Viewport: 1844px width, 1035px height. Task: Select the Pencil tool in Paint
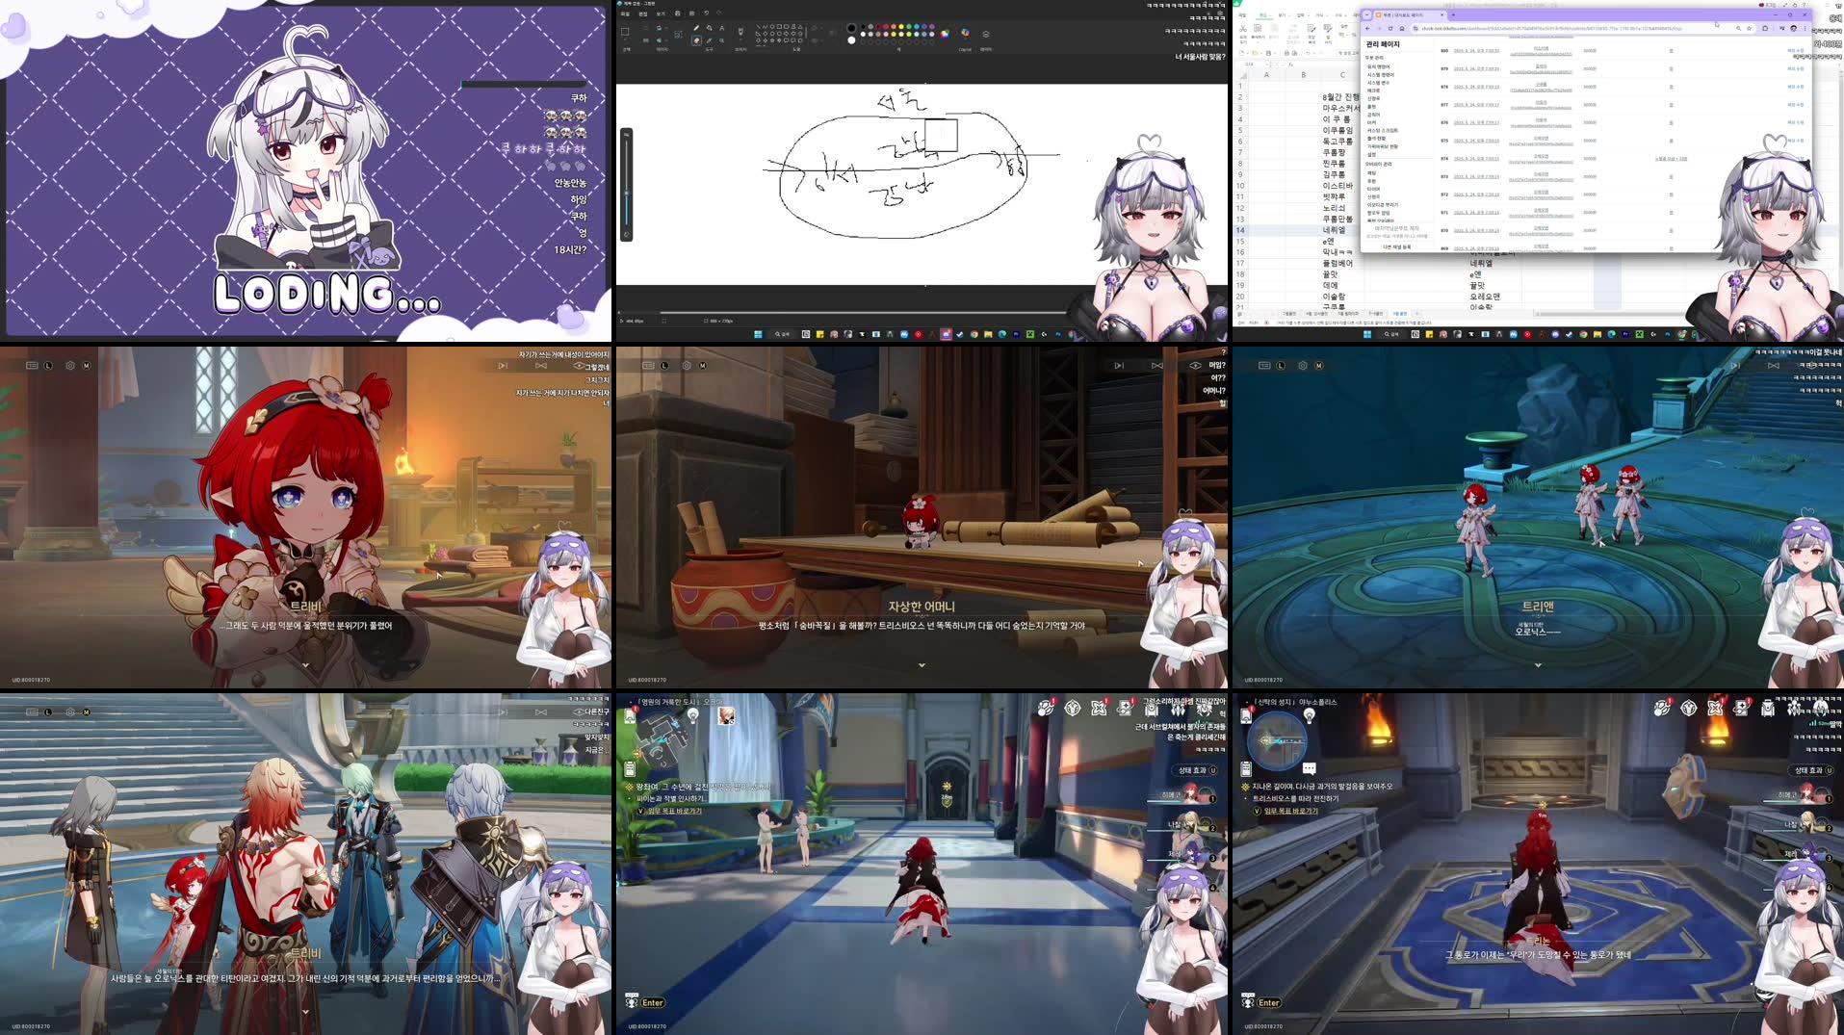click(696, 28)
